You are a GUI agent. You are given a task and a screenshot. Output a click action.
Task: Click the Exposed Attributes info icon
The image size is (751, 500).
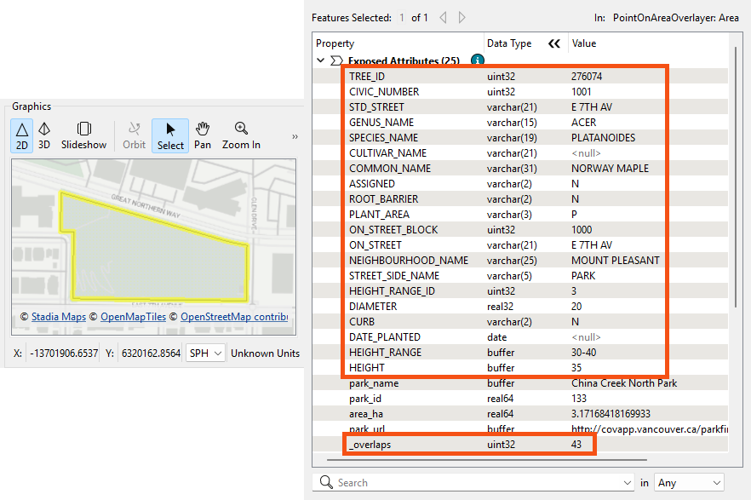tap(478, 60)
